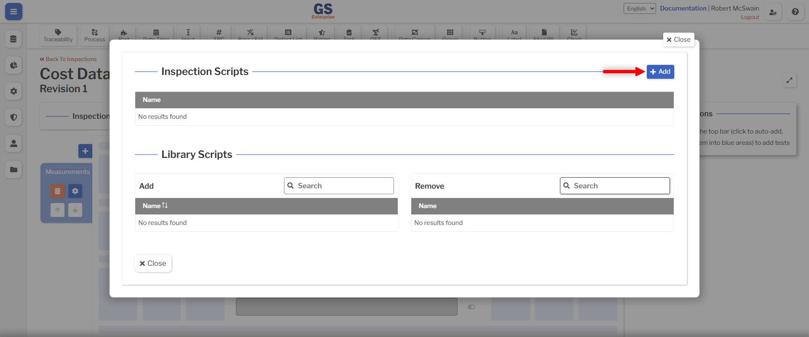Add a new inspection script
809x337 pixels.
[660, 72]
